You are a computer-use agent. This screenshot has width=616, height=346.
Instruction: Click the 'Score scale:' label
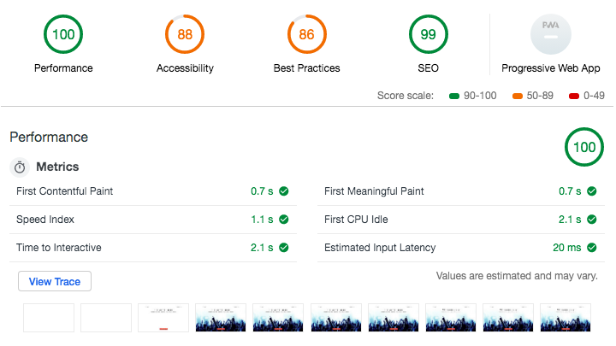[406, 96]
